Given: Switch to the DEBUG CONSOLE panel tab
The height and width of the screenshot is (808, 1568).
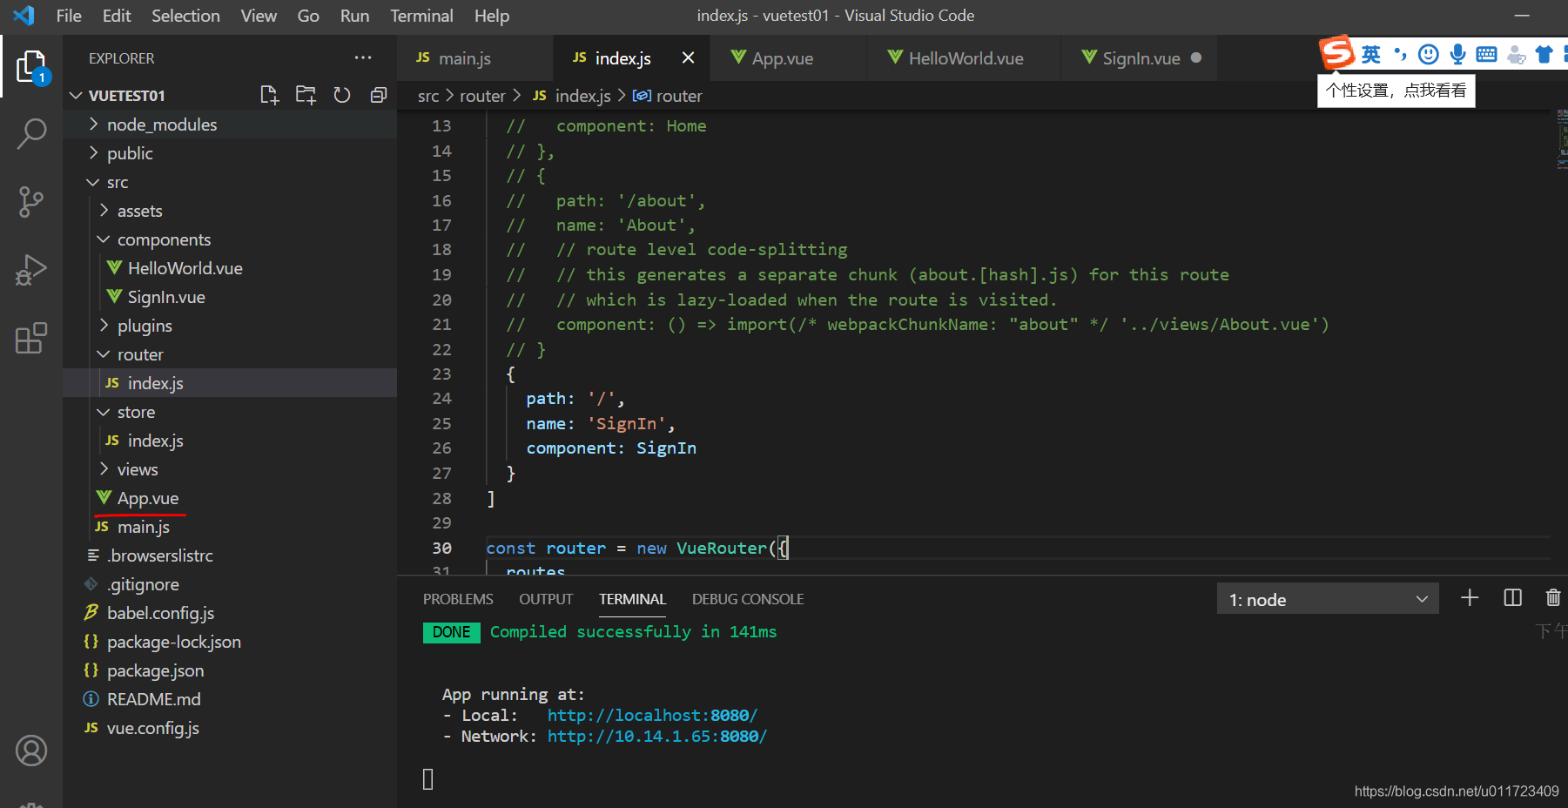Looking at the screenshot, I should click(748, 599).
